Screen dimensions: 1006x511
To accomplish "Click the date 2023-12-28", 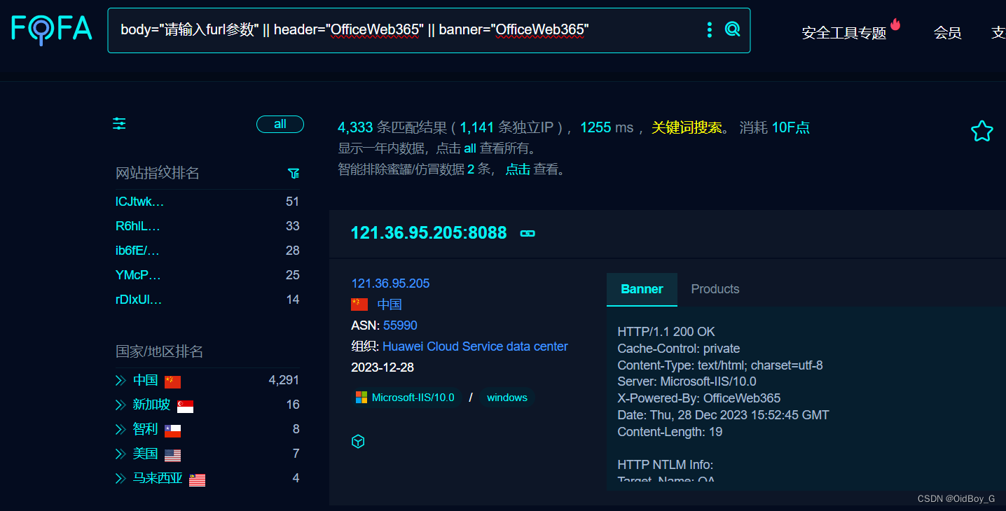I will point(383,367).
